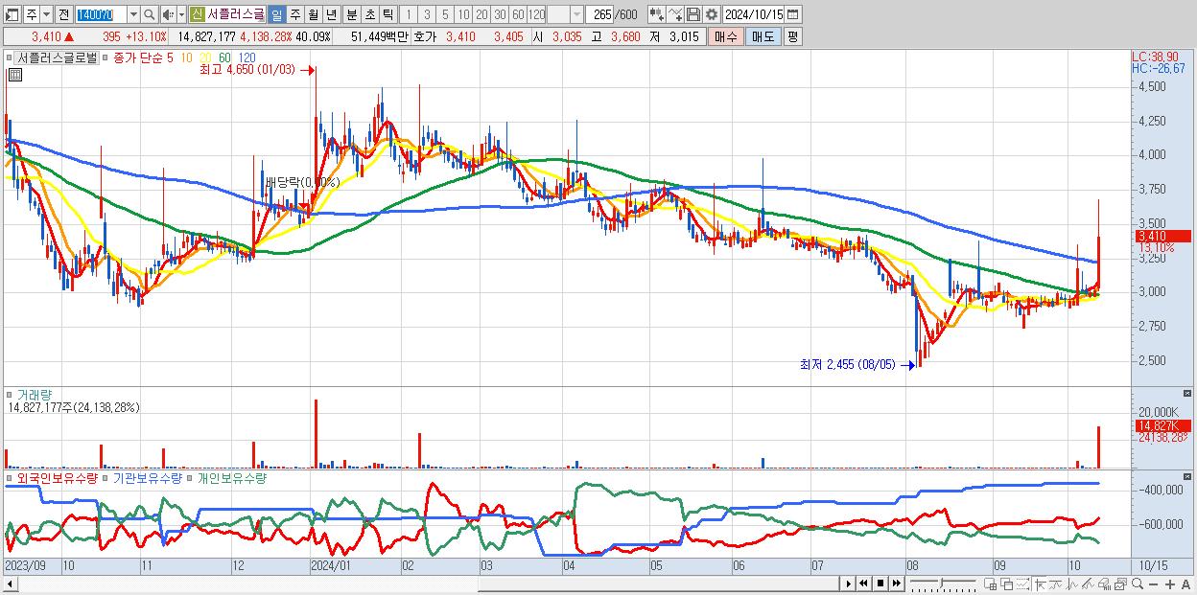The image size is (1197, 595).
Task: Click the diagonal trend line tool icon
Action: [x=1088, y=584]
